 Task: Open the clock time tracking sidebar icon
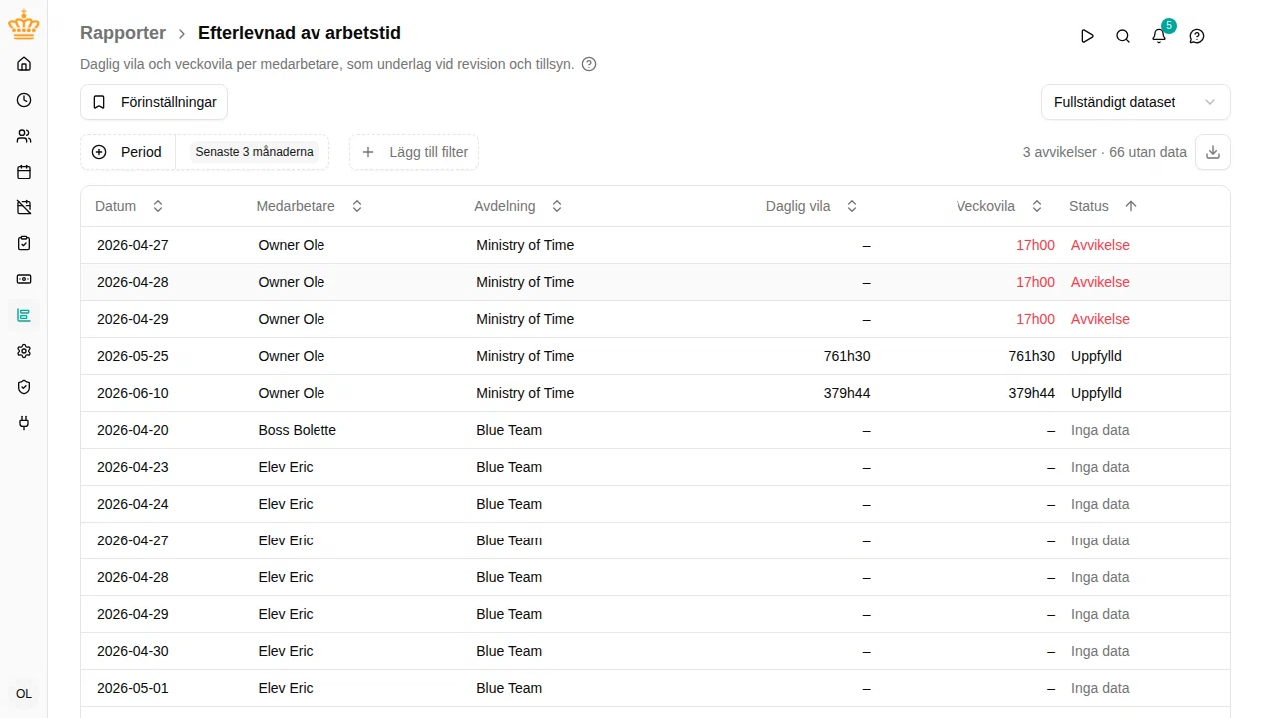tap(24, 100)
